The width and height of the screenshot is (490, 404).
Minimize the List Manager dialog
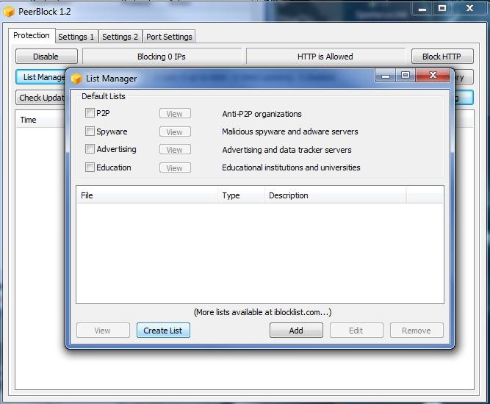(x=386, y=75)
